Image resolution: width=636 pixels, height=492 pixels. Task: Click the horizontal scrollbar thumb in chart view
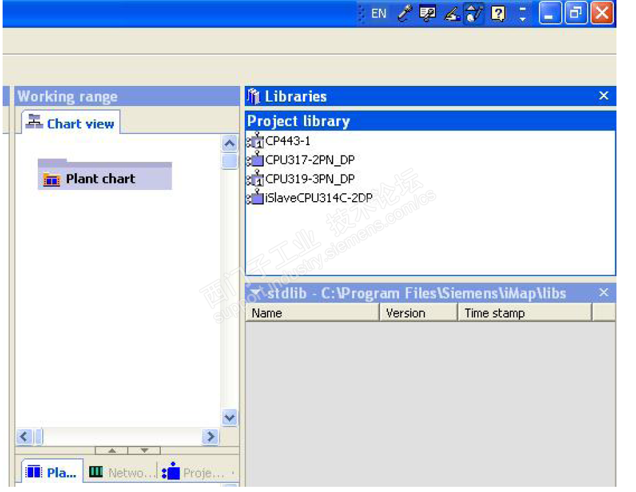pos(39,437)
